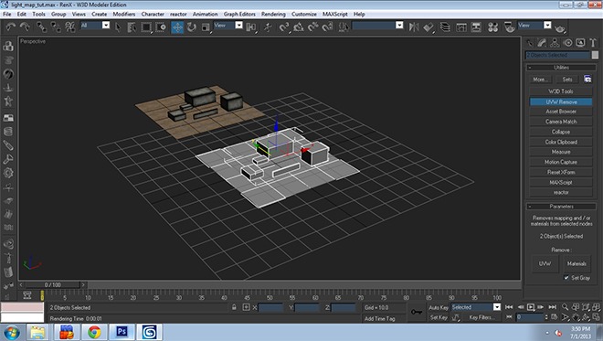
Task: Open the Rendering menu
Action: point(273,14)
